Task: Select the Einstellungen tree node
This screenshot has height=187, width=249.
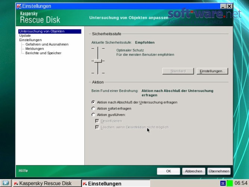Action: tap(30, 40)
